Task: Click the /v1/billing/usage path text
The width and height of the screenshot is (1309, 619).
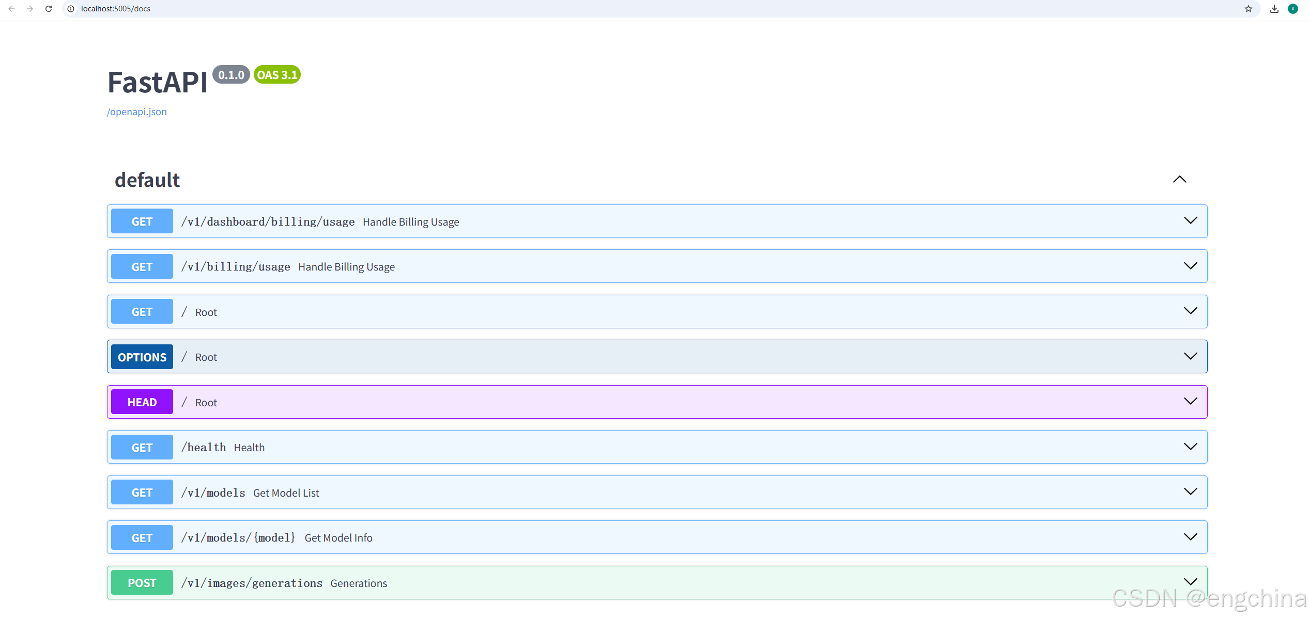Action: pyautogui.click(x=236, y=267)
